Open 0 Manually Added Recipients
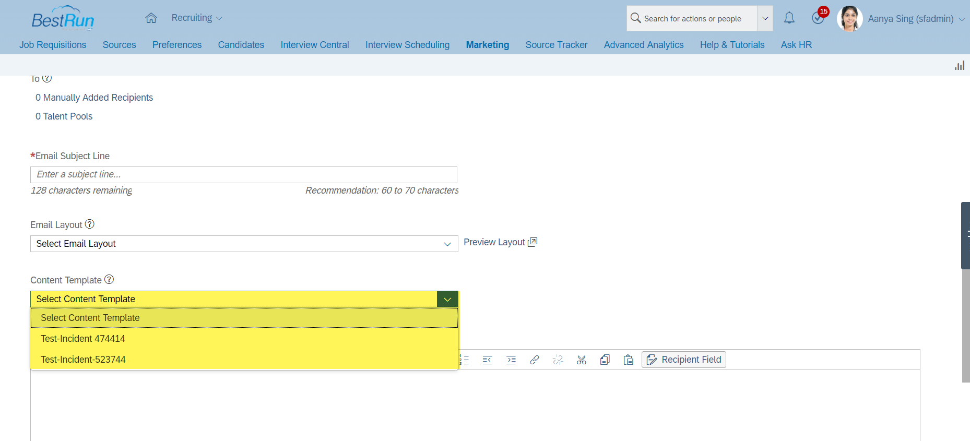This screenshot has height=441, width=970. (x=94, y=98)
